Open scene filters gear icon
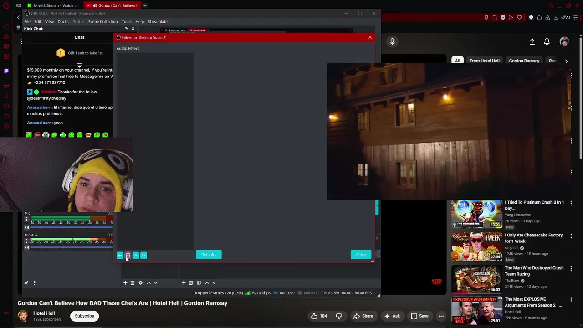This screenshot has width=583, height=328. tap(140, 283)
